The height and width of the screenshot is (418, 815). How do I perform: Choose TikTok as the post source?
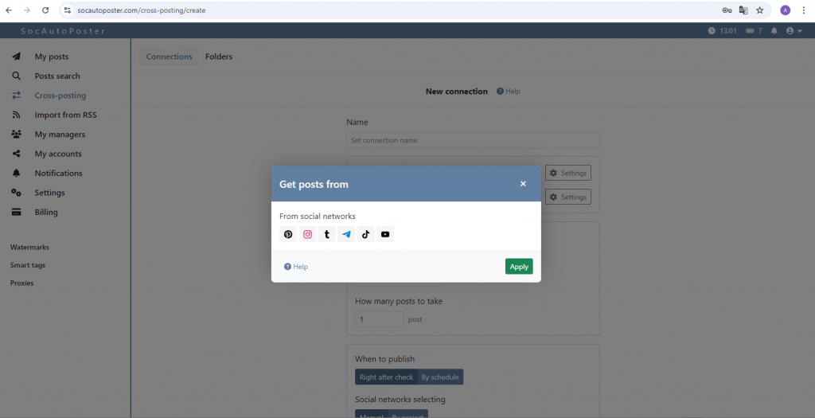coord(365,234)
